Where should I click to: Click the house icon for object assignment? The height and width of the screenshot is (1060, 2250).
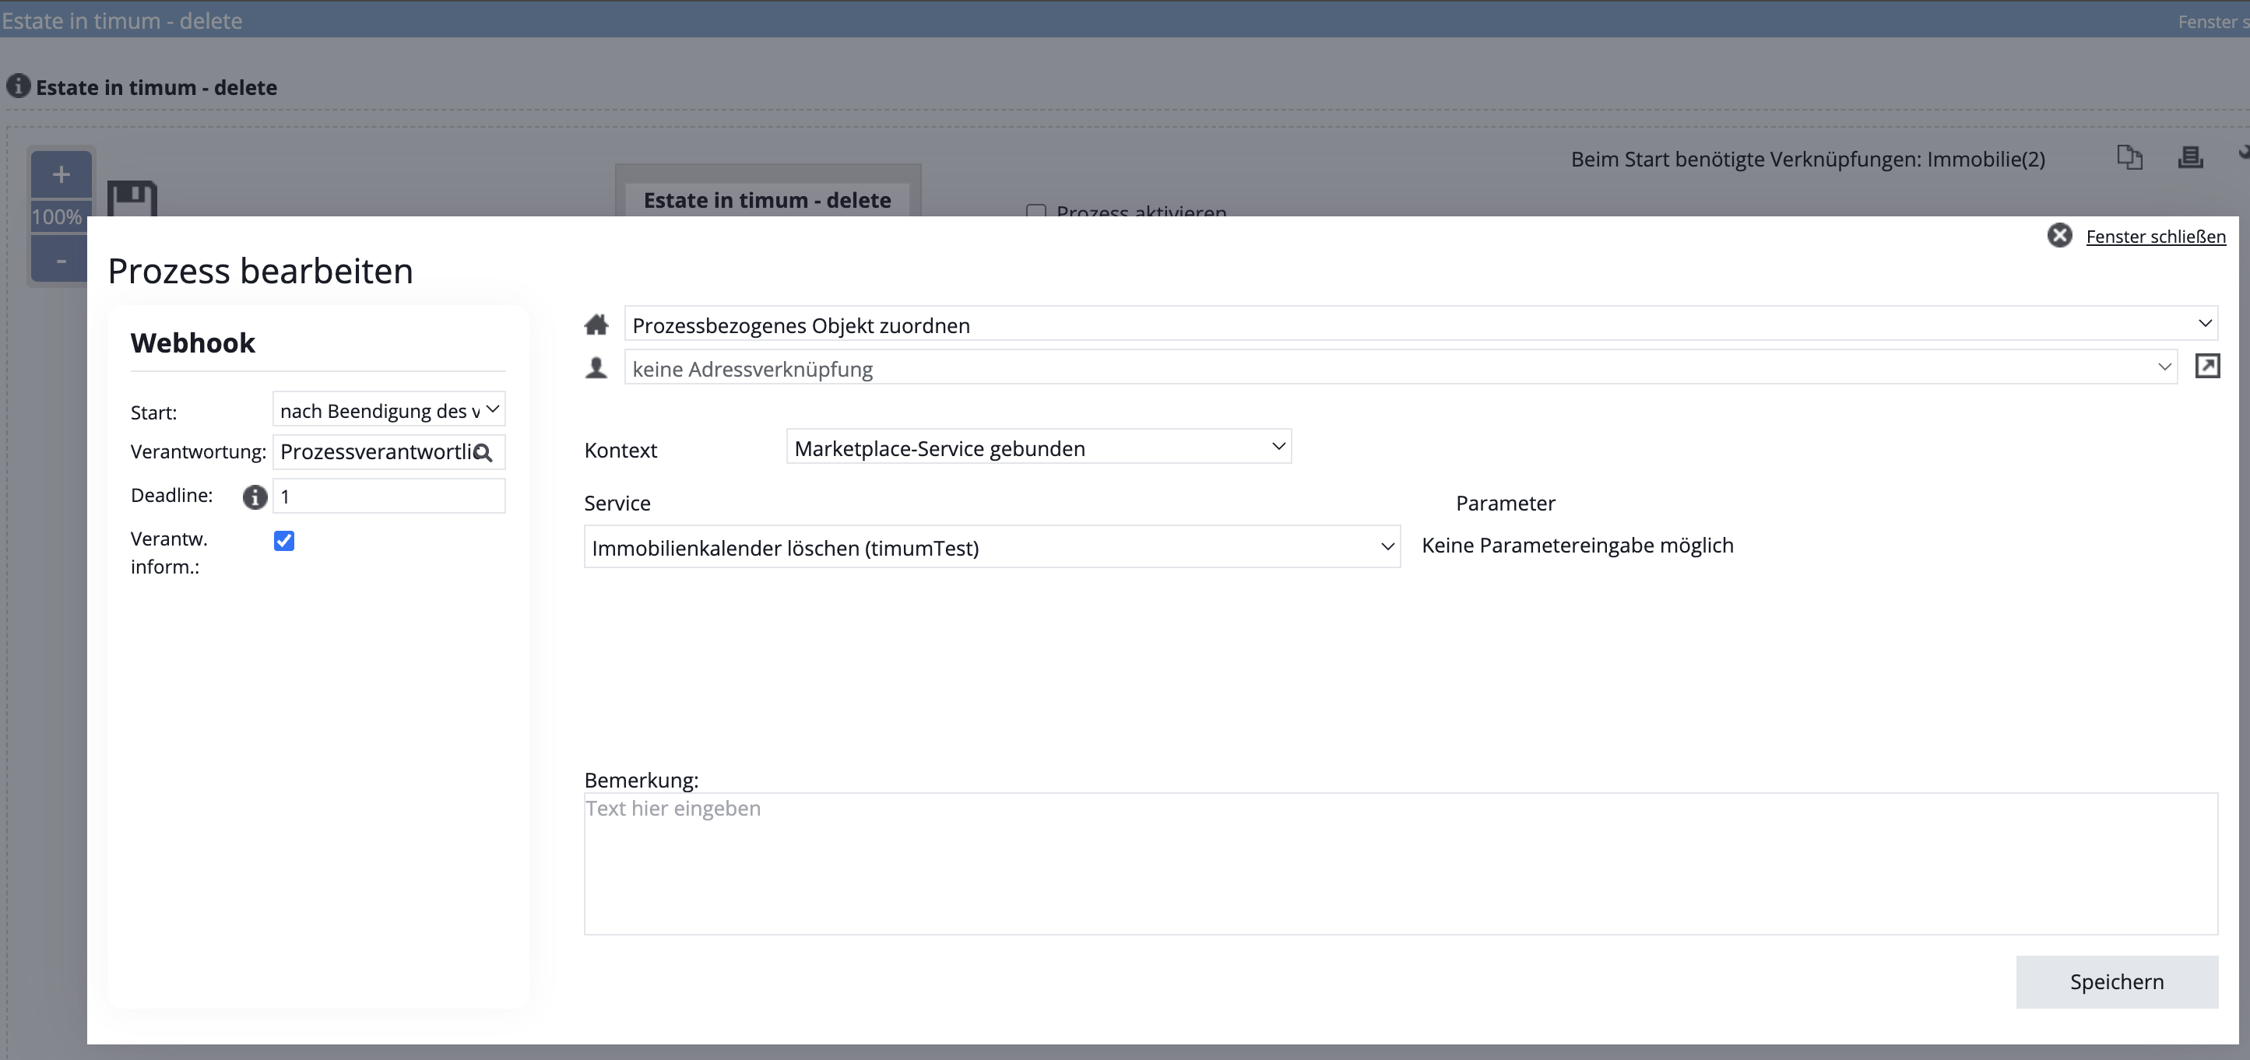[x=596, y=325]
